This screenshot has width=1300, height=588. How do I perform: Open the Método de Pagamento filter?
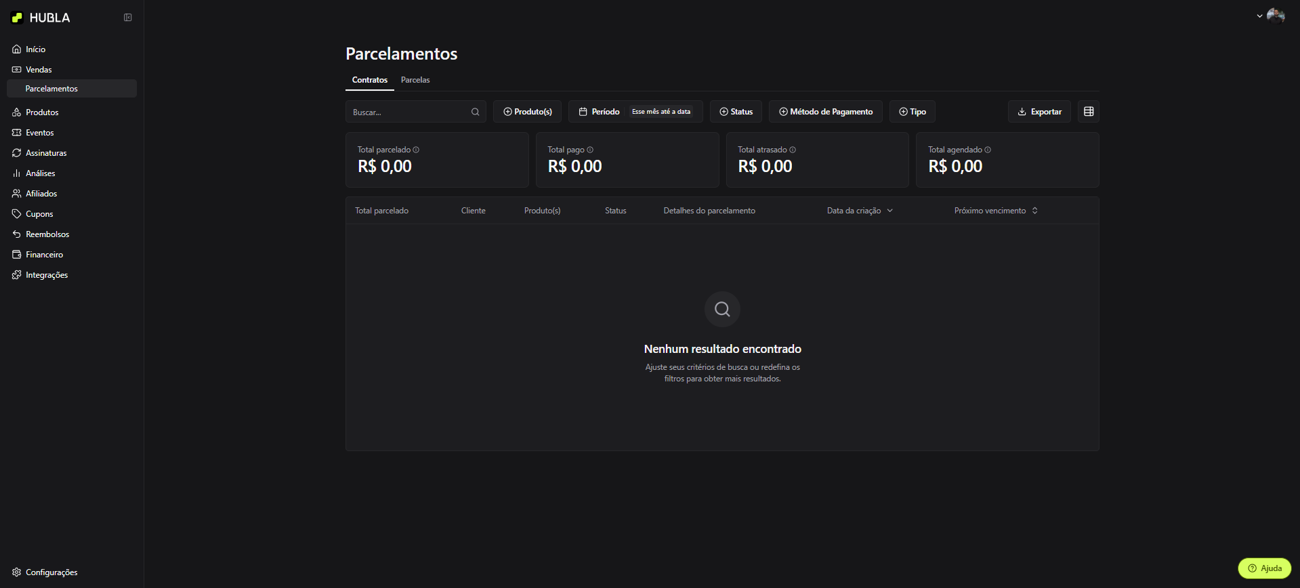(825, 112)
